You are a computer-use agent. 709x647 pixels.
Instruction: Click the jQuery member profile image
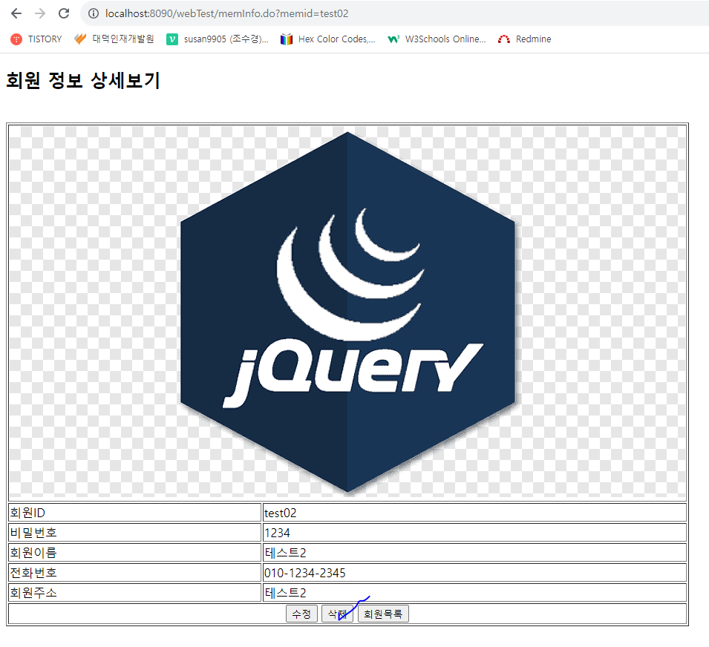(x=347, y=312)
